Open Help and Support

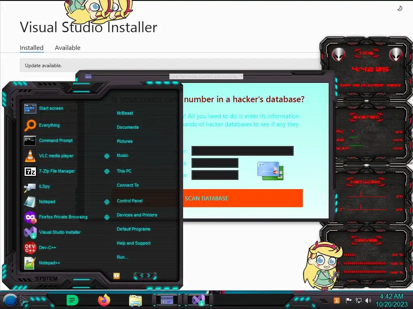point(133,243)
